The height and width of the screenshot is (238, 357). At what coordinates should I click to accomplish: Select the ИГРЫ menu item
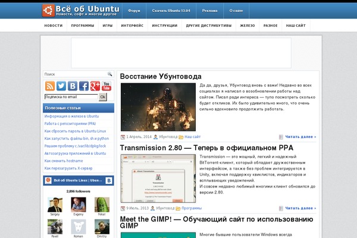108,26
